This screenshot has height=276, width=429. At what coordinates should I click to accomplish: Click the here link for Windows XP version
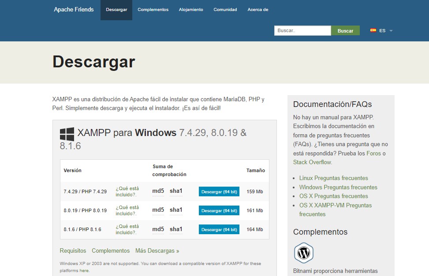[84, 271]
